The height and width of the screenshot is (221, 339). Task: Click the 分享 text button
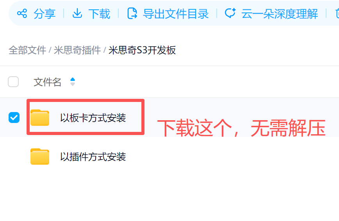45,14
